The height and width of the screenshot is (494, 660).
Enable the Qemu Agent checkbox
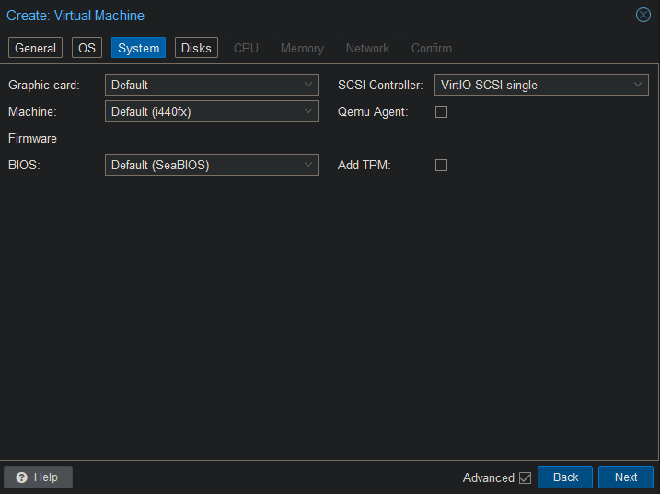tap(441, 111)
